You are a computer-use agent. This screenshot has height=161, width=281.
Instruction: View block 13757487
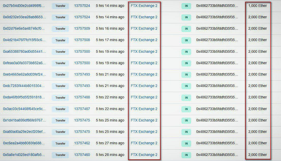pyautogui.click(x=82, y=109)
